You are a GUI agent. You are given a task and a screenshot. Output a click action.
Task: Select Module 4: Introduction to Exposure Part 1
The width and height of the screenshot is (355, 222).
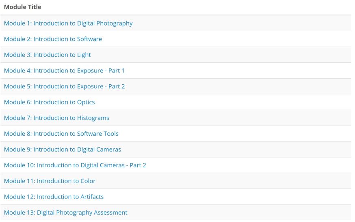(64, 71)
